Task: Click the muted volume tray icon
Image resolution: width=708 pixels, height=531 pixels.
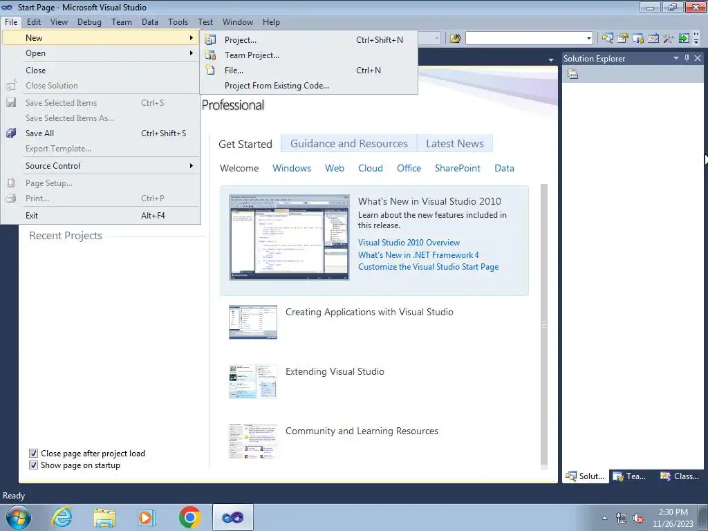Action: coord(638,518)
